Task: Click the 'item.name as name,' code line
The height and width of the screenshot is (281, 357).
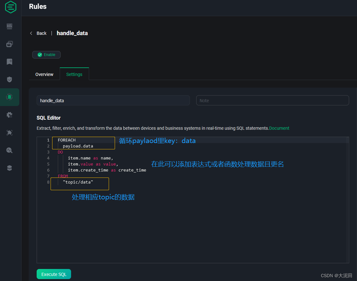Action: coord(90,158)
